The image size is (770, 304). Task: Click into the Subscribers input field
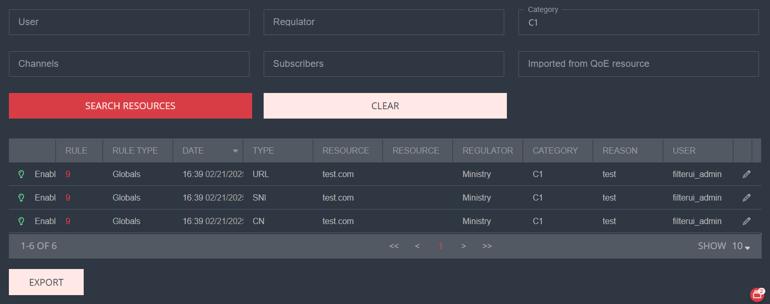pos(383,64)
